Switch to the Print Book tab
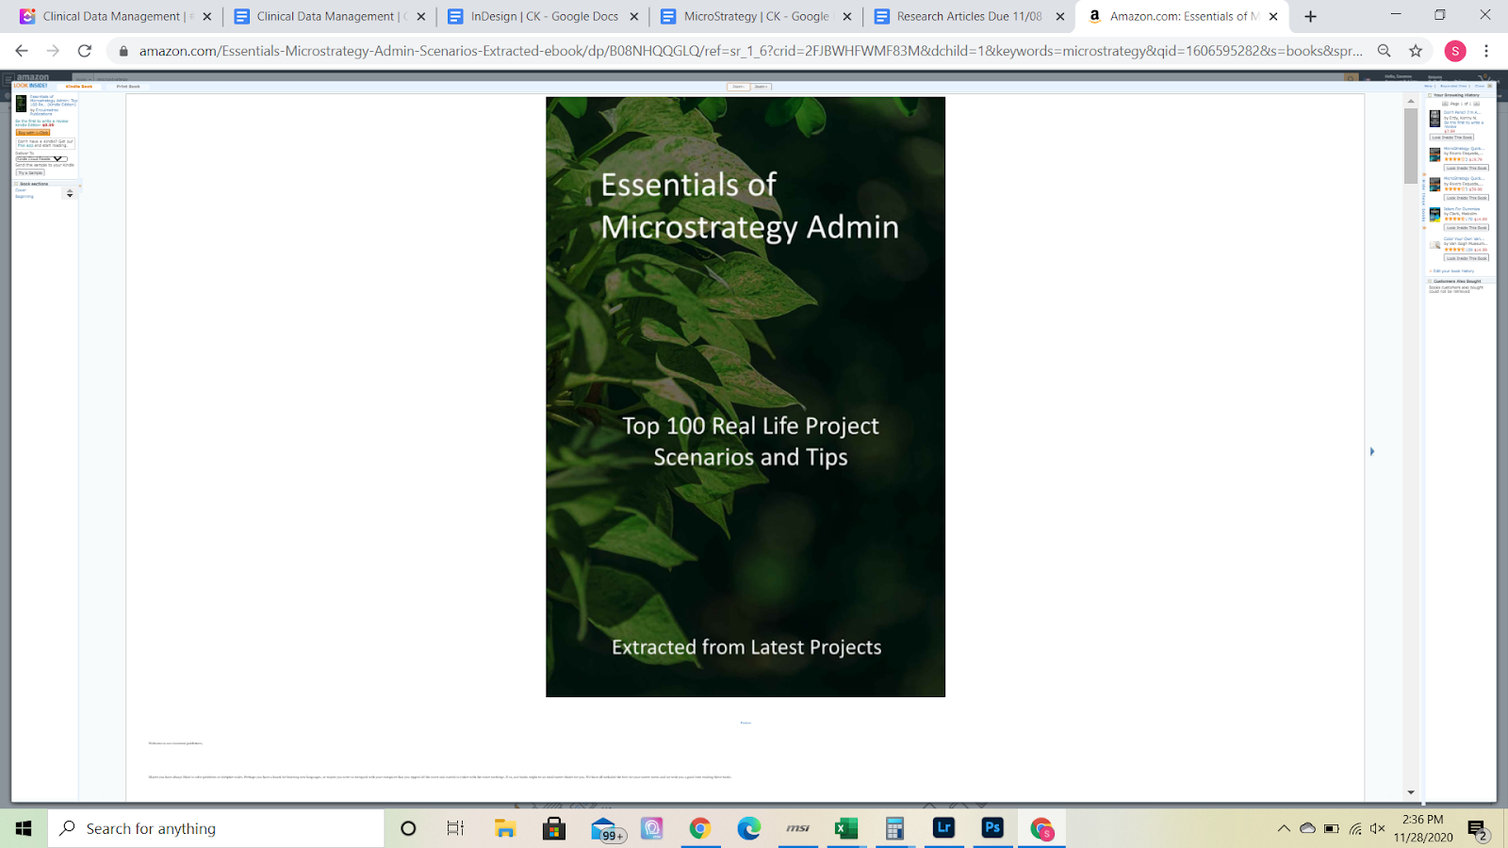The width and height of the screenshot is (1508, 848). click(x=128, y=87)
